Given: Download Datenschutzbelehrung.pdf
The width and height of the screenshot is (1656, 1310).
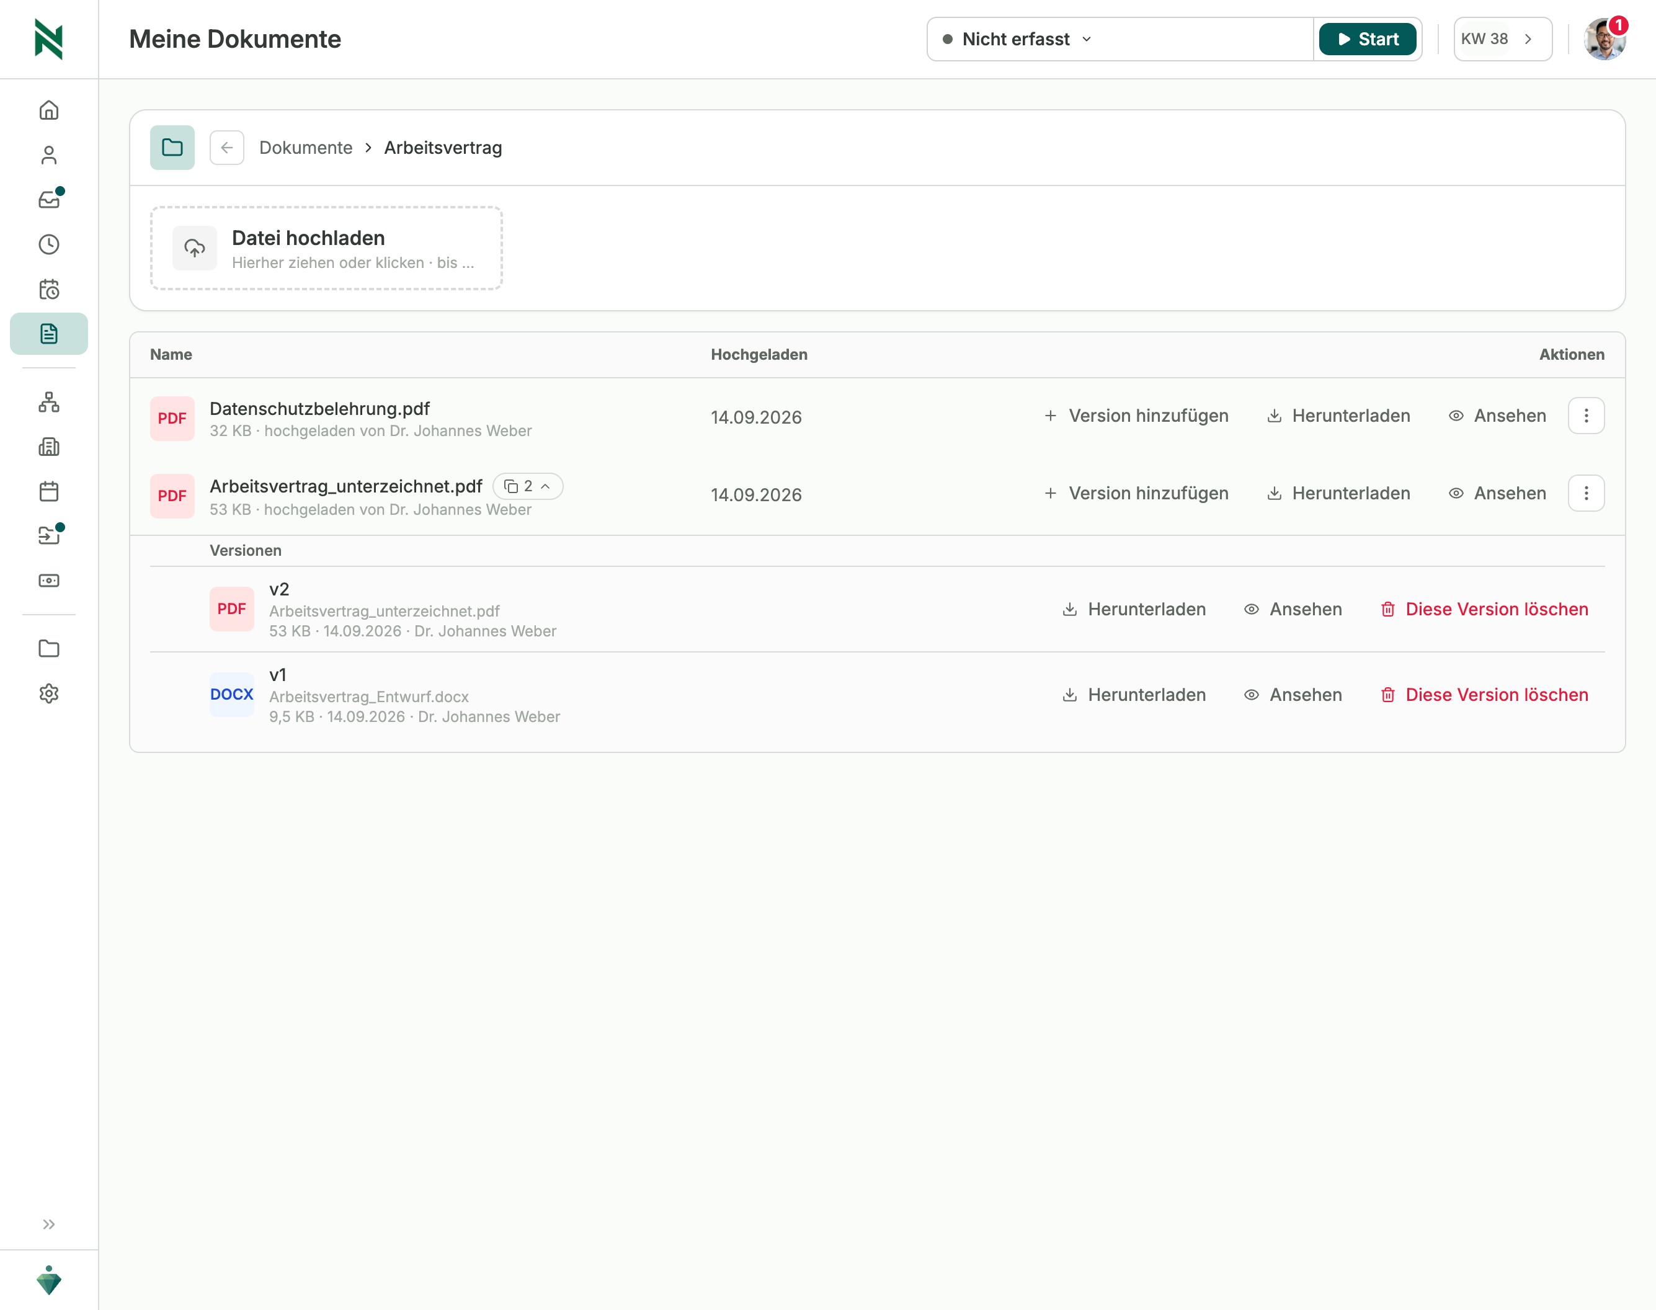Looking at the screenshot, I should pos(1338,416).
